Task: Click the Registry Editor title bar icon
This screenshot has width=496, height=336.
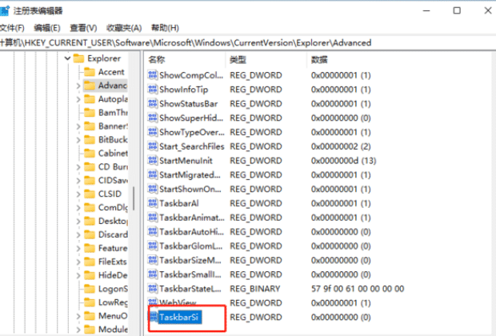Action: (5, 10)
